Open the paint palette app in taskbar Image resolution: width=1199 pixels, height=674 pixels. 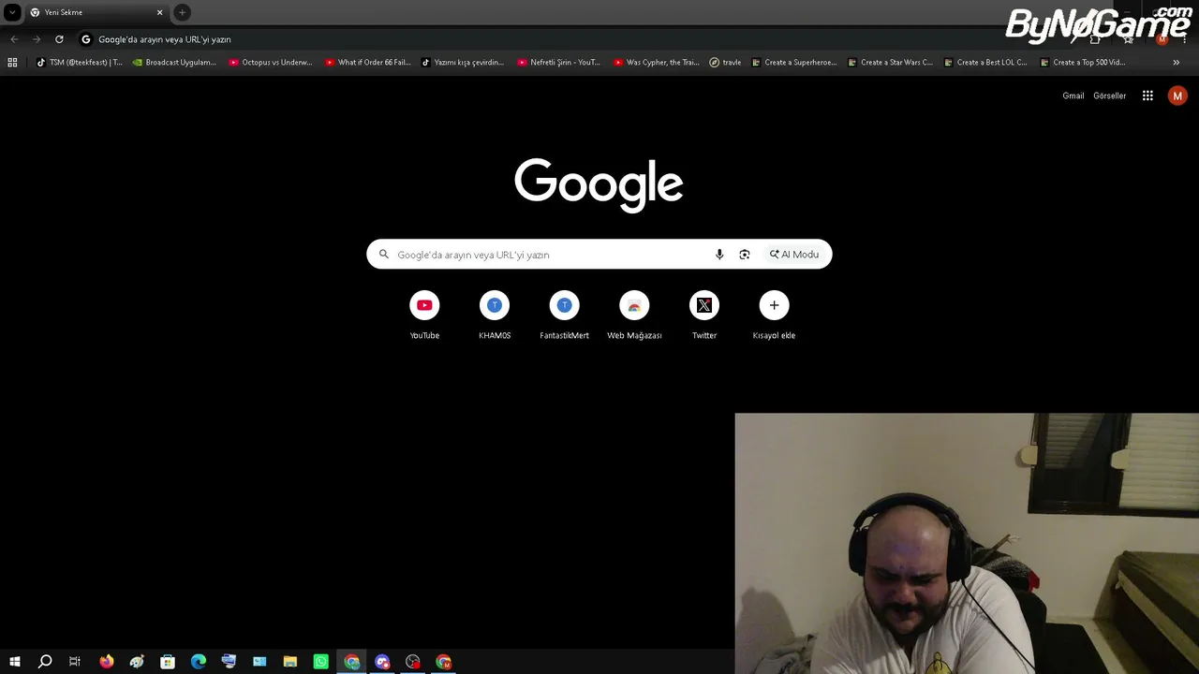click(137, 662)
